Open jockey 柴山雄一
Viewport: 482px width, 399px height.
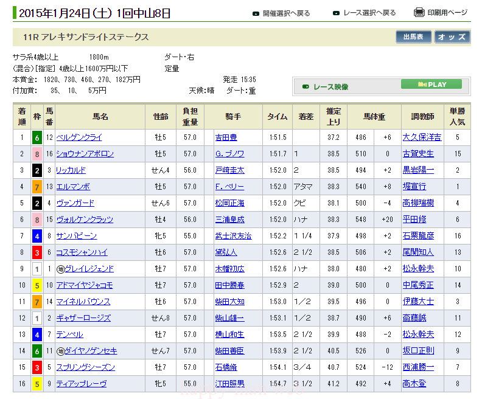point(229,318)
